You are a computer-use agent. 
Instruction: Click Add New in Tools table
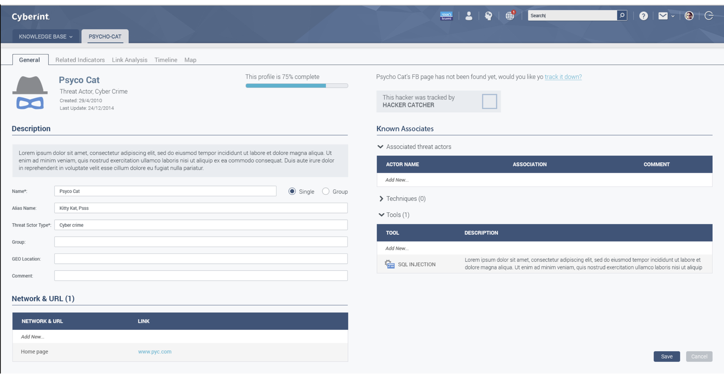[397, 249]
